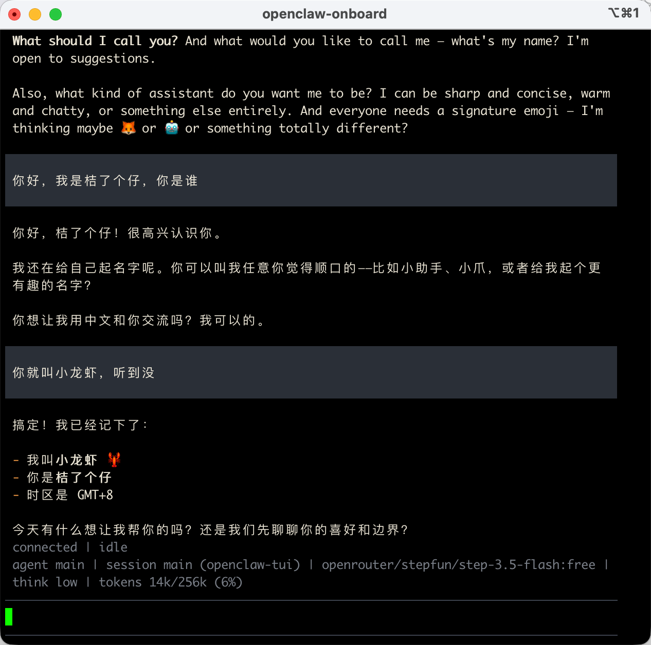Click the "think low" status label
Image resolution: width=651 pixels, height=645 pixels.
(45, 582)
